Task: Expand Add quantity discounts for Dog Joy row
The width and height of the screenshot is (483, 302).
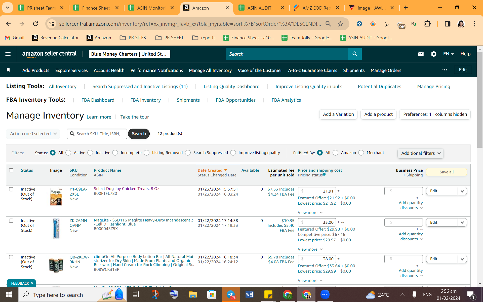Action: tap(411, 205)
